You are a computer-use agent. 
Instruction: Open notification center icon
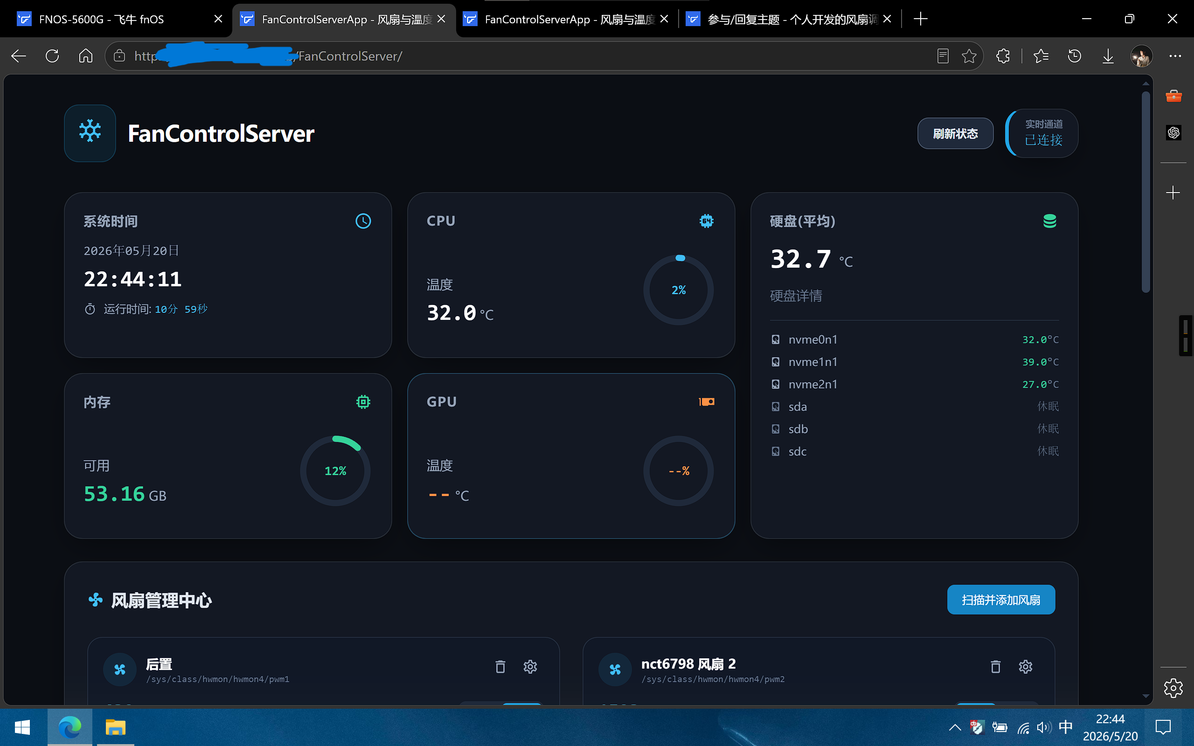tap(1163, 727)
